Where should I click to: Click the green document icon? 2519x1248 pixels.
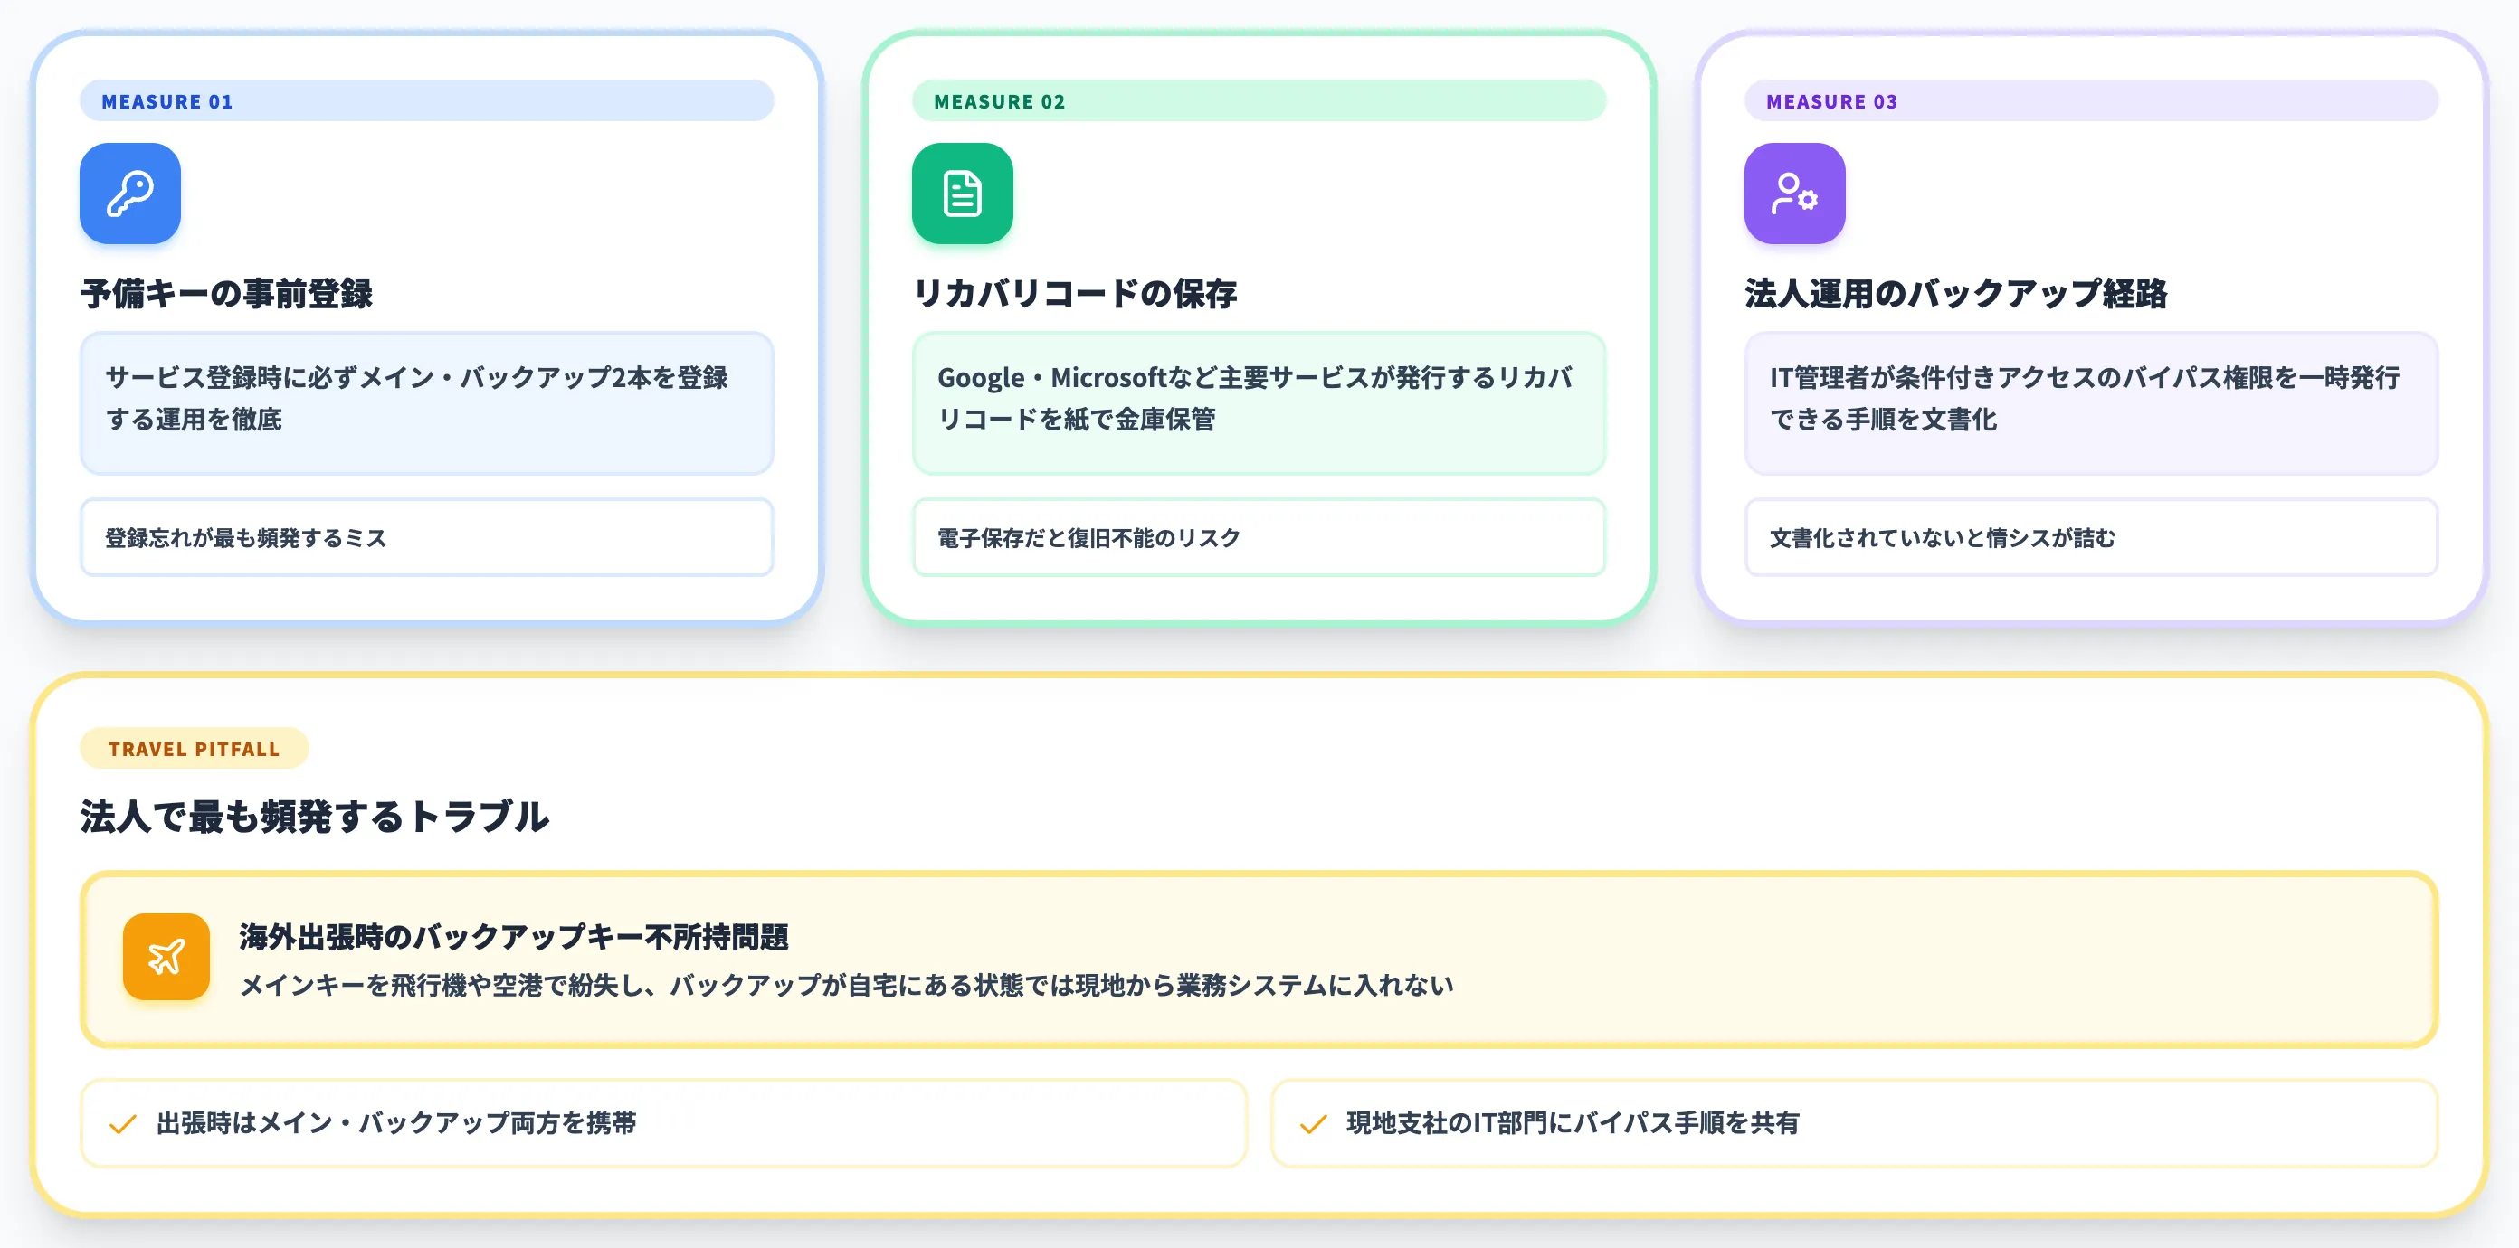click(x=962, y=194)
